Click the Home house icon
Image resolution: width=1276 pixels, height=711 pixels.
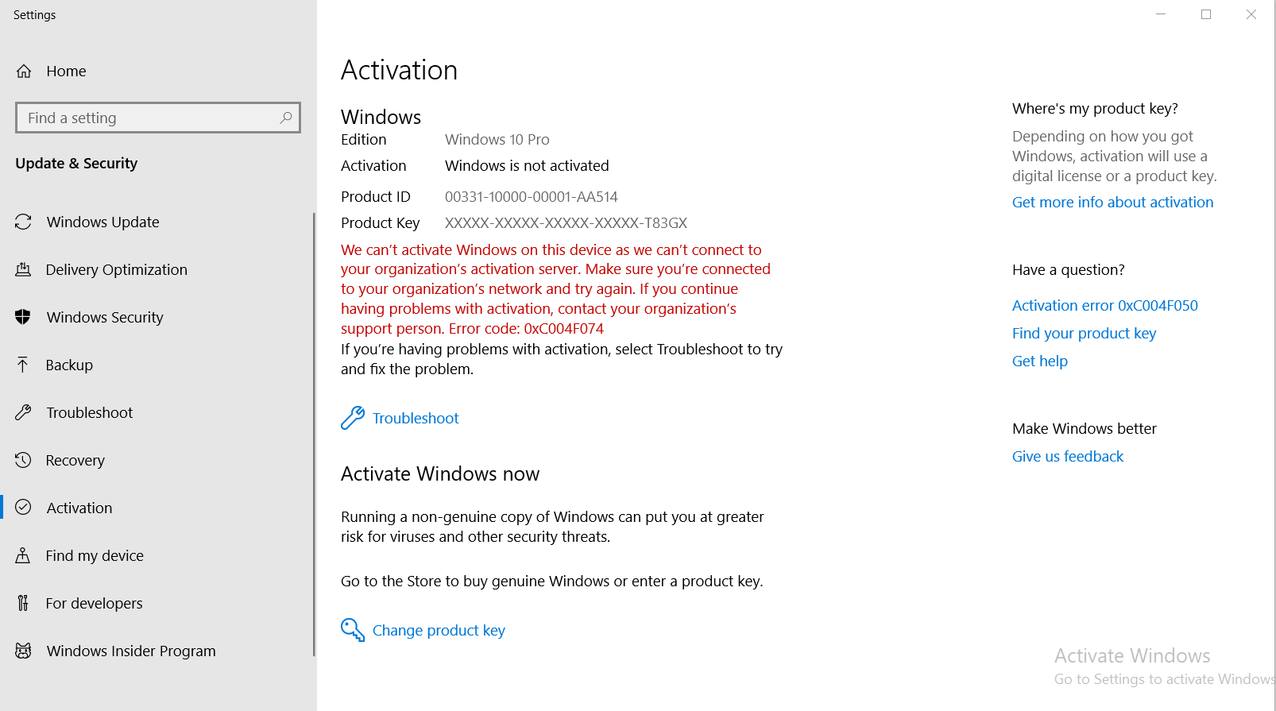(x=24, y=71)
